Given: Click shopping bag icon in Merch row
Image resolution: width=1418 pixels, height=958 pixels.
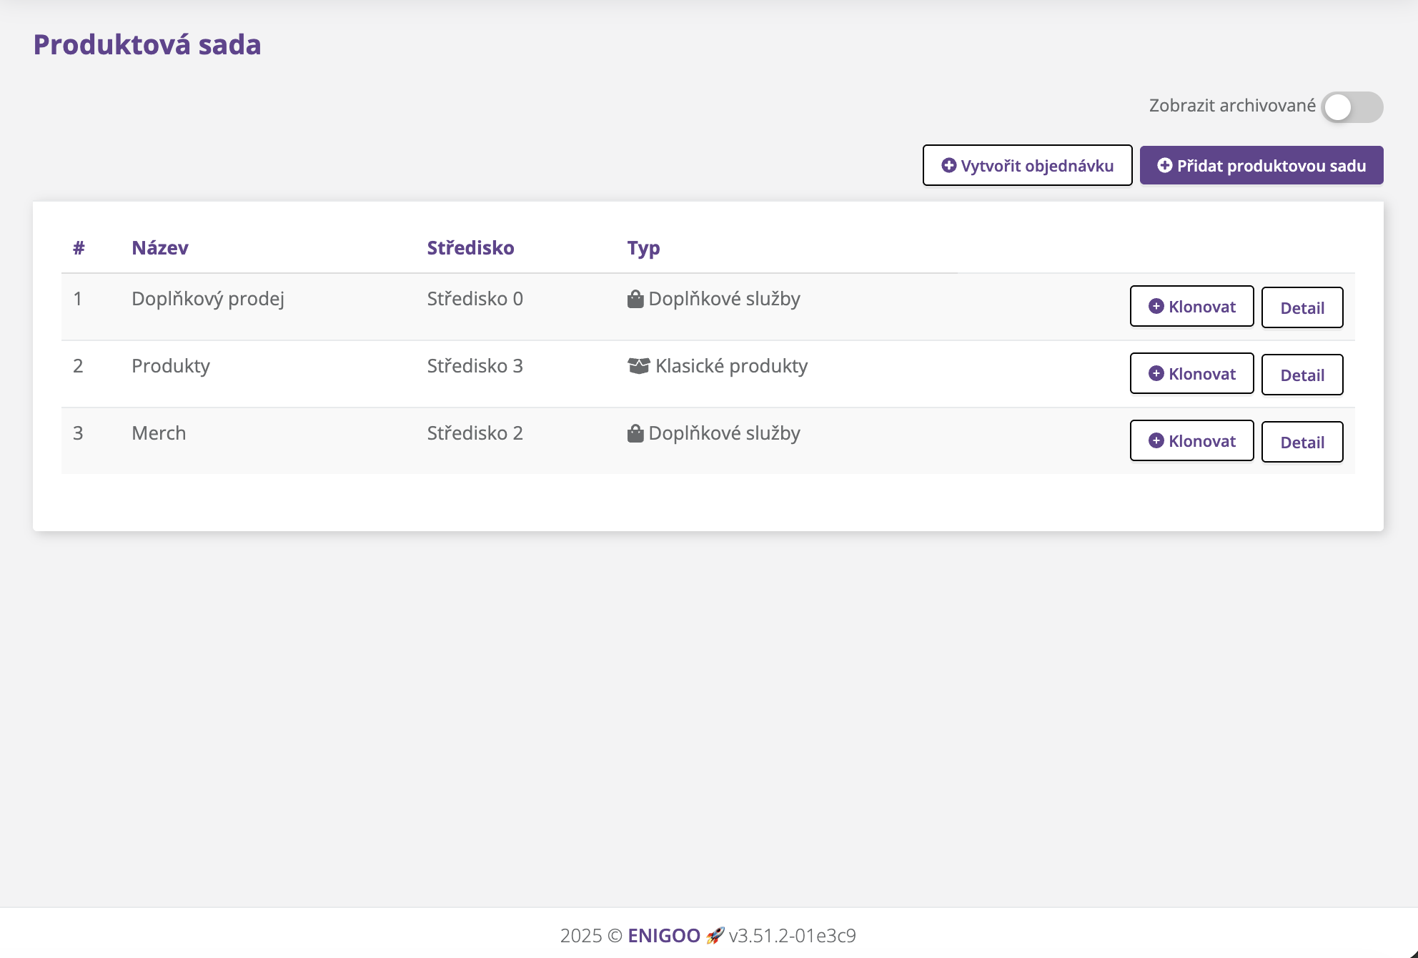Looking at the screenshot, I should (635, 434).
